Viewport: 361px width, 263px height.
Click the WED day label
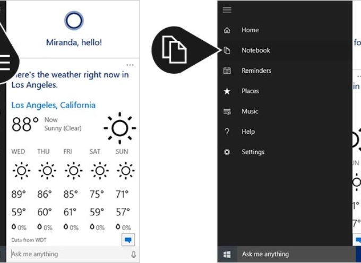pyautogui.click(x=18, y=152)
